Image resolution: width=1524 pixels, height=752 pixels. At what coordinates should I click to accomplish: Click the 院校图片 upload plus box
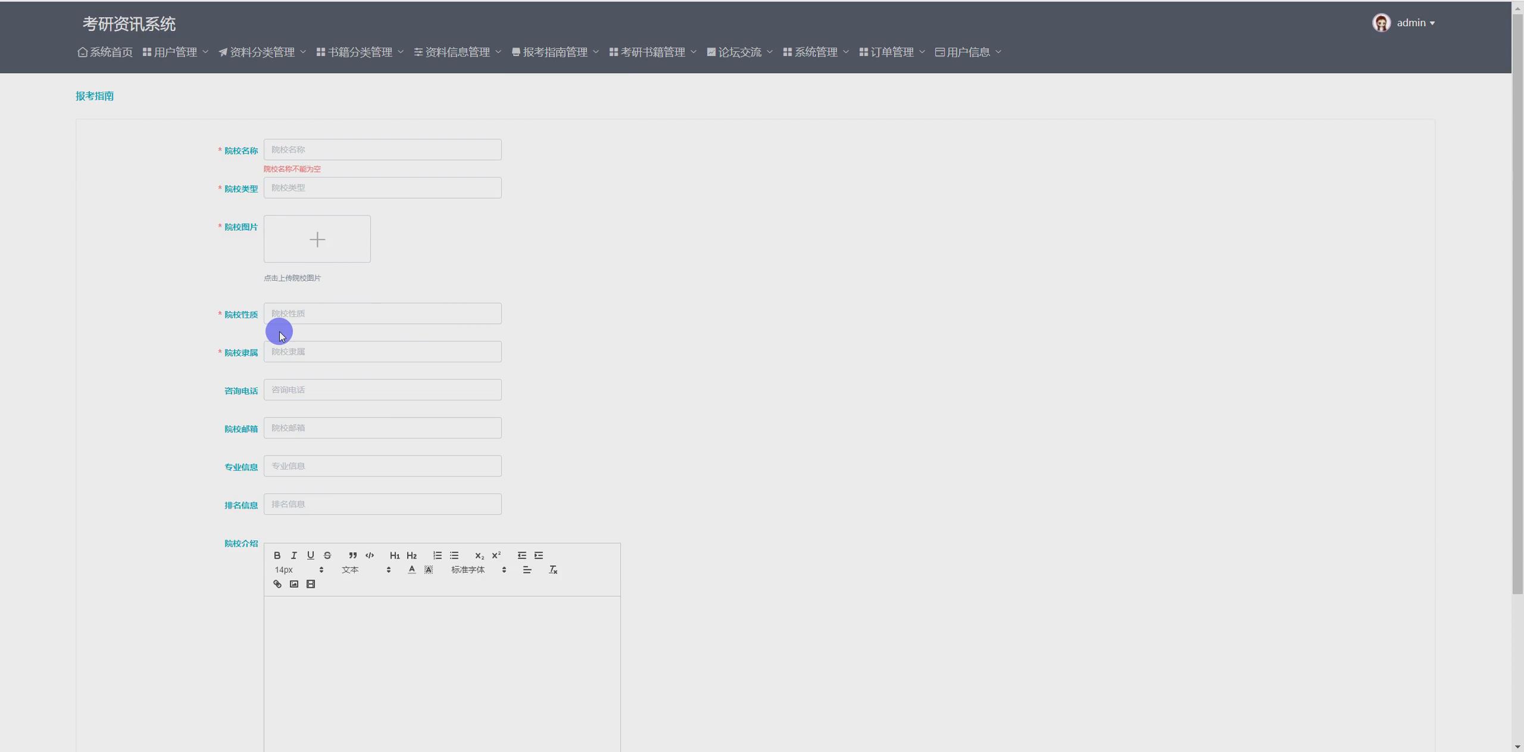317,239
